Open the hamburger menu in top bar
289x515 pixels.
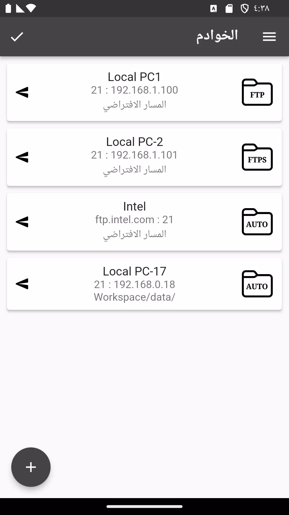(x=269, y=37)
